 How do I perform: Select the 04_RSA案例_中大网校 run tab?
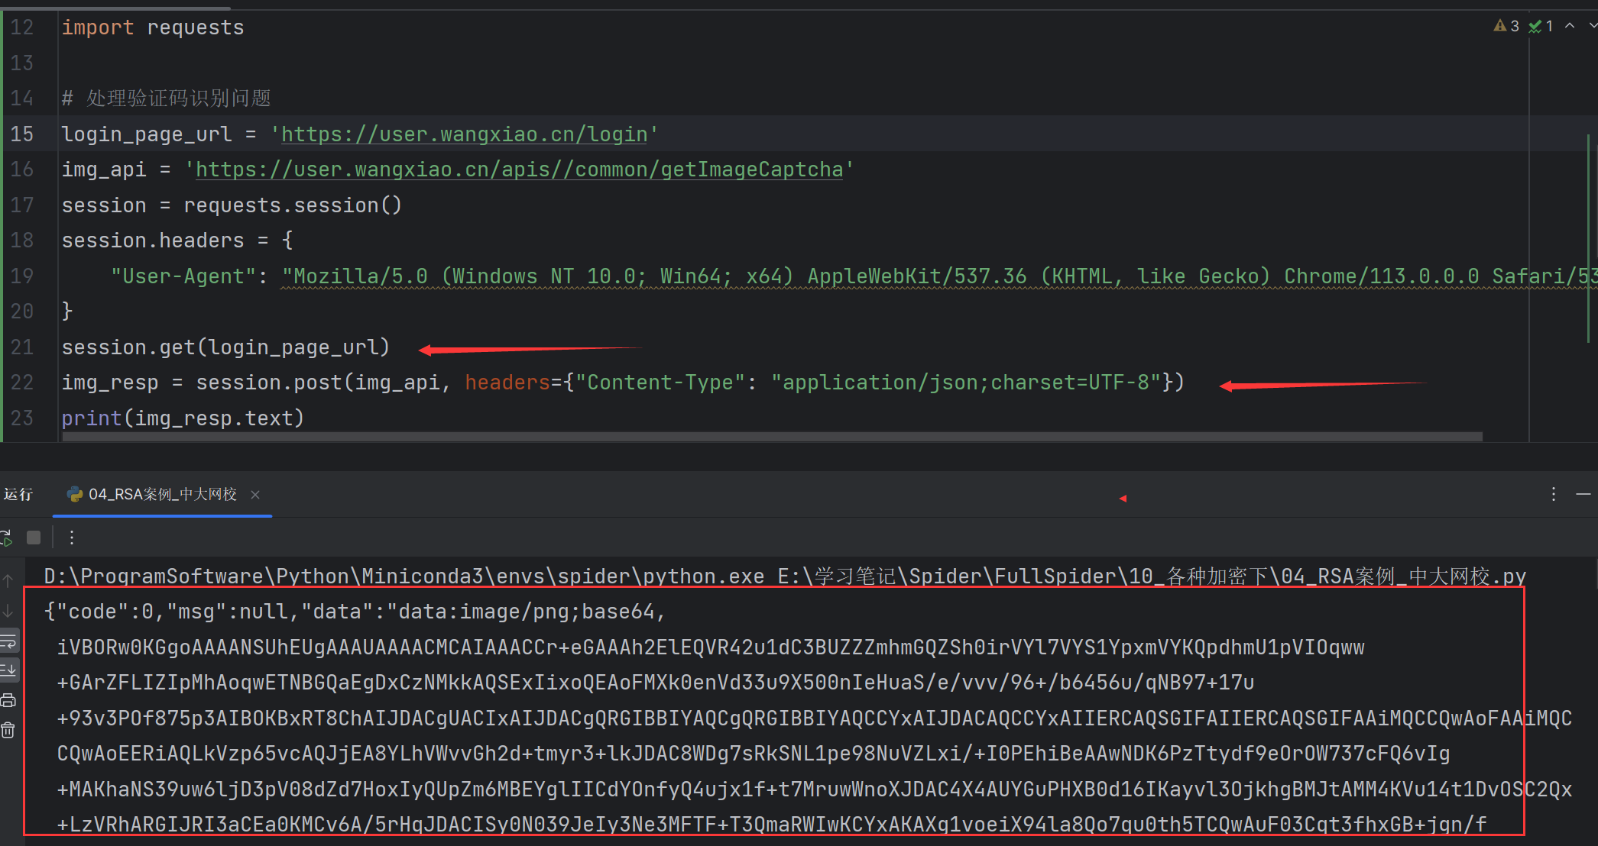[x=162, y=495]
